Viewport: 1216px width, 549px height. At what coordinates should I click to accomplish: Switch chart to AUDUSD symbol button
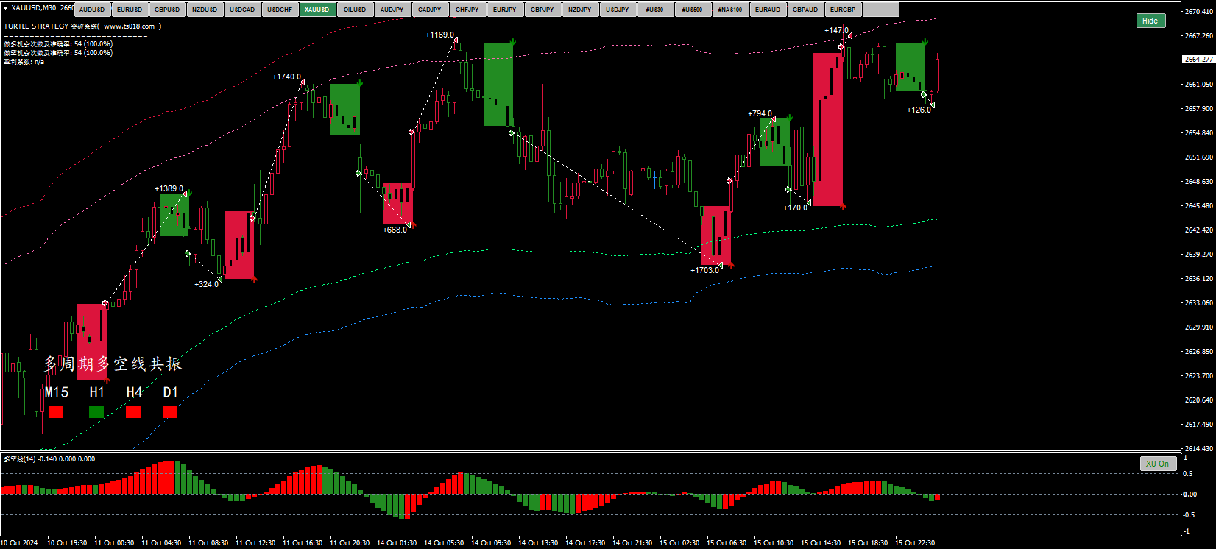click(92, 10)
